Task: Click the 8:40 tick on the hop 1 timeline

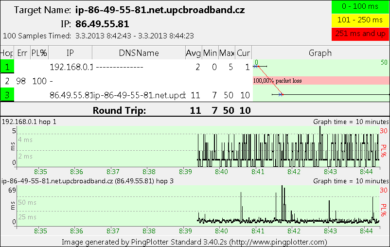Action: pyautogui.click(x=221, y=172)
